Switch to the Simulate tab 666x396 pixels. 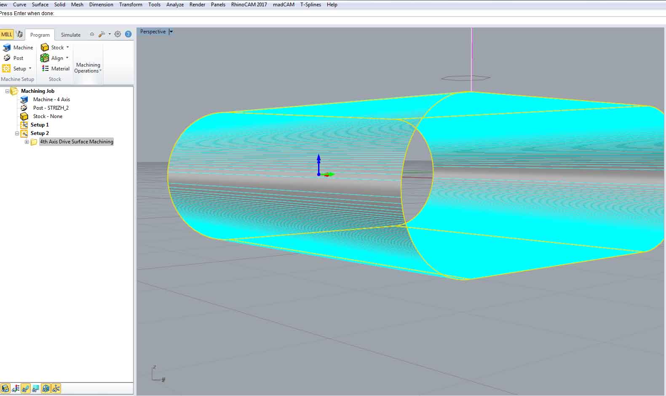pos(70,35)
